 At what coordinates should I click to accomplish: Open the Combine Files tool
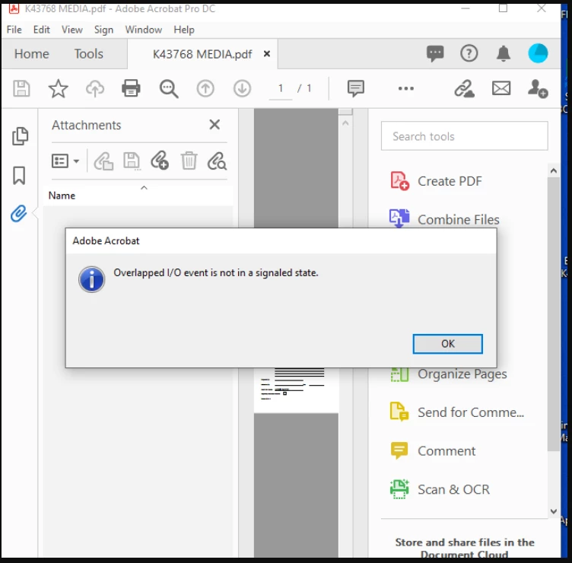[444, 219]
